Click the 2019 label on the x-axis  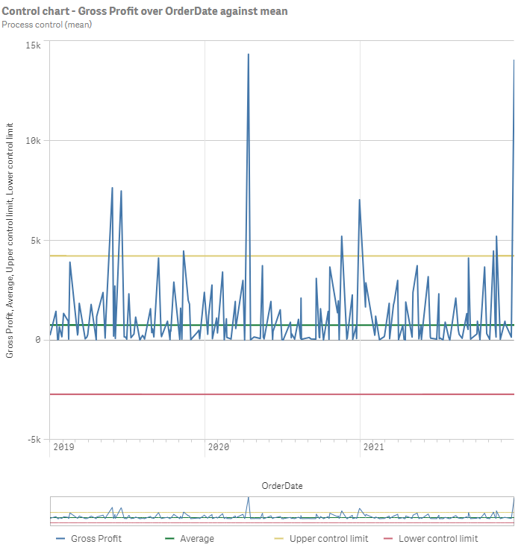63,447
